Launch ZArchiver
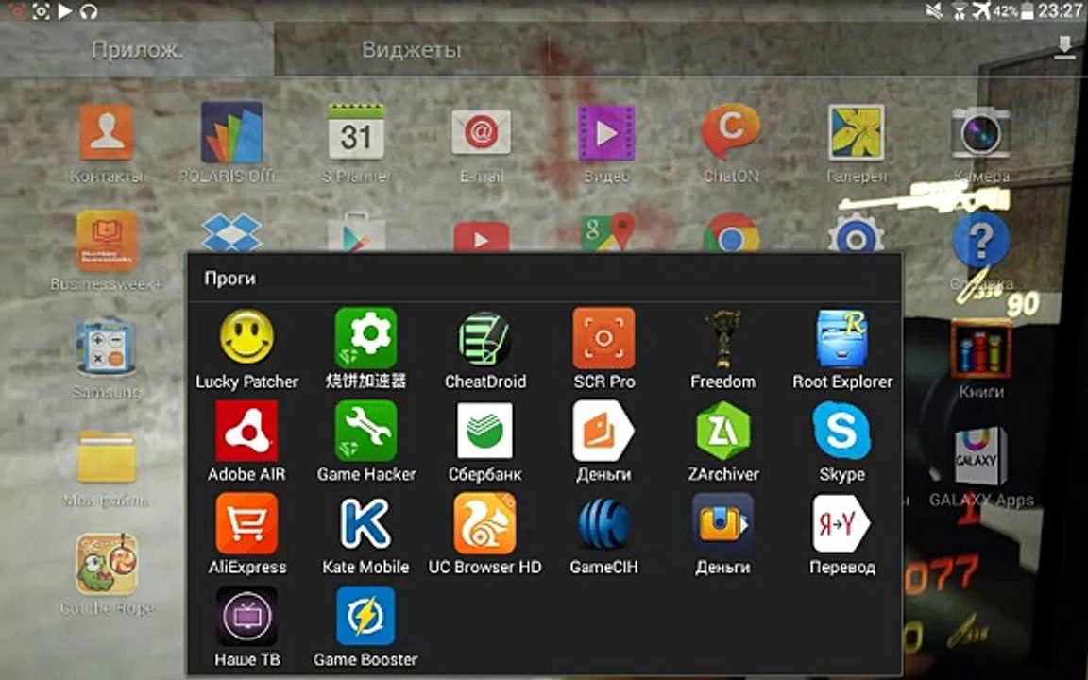 click(722, 431)
